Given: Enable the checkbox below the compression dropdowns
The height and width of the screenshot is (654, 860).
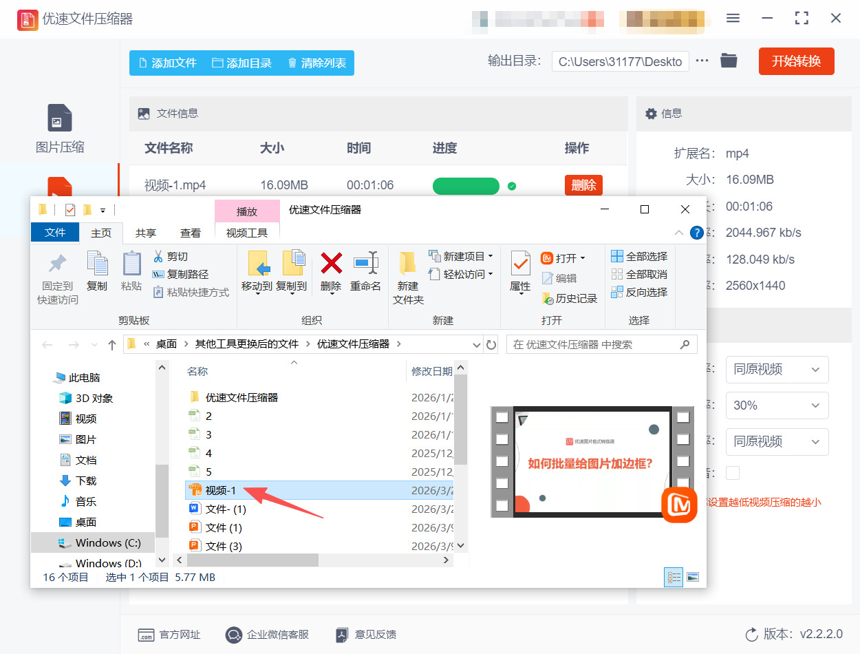Looking at the screenshot, I should click(732, 473).
